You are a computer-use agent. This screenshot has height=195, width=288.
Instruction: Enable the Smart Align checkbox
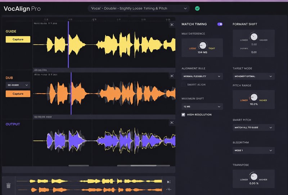point(183,85)
